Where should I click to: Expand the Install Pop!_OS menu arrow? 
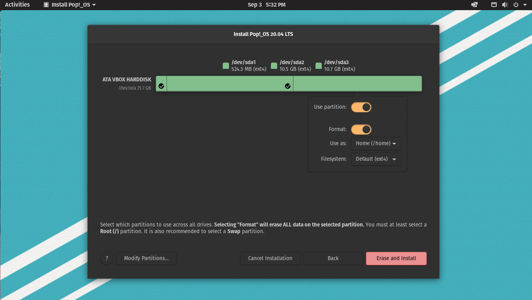94,5
